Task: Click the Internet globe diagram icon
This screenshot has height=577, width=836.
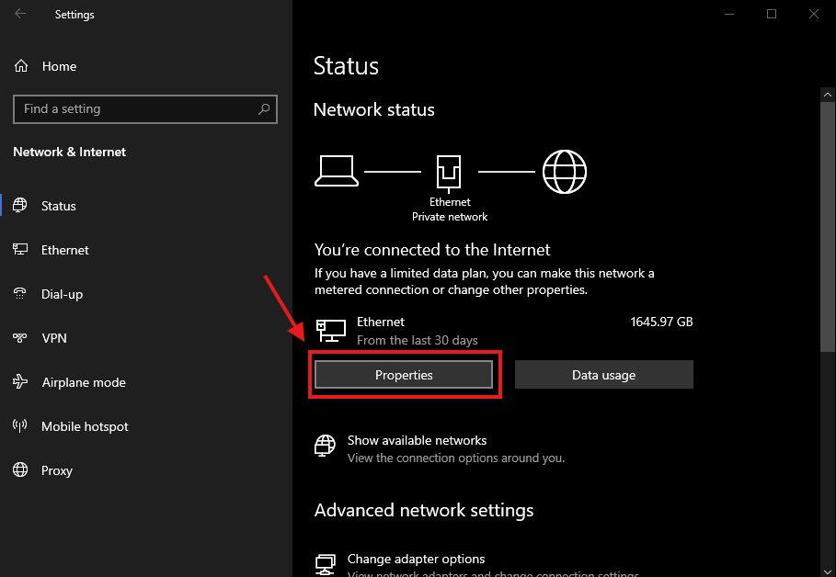Action: pos(565,172)
